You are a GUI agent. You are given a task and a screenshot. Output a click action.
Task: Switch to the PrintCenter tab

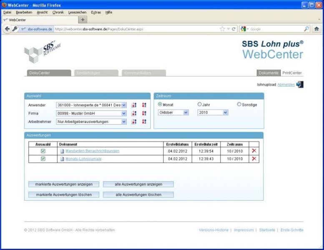click(292, 73)
